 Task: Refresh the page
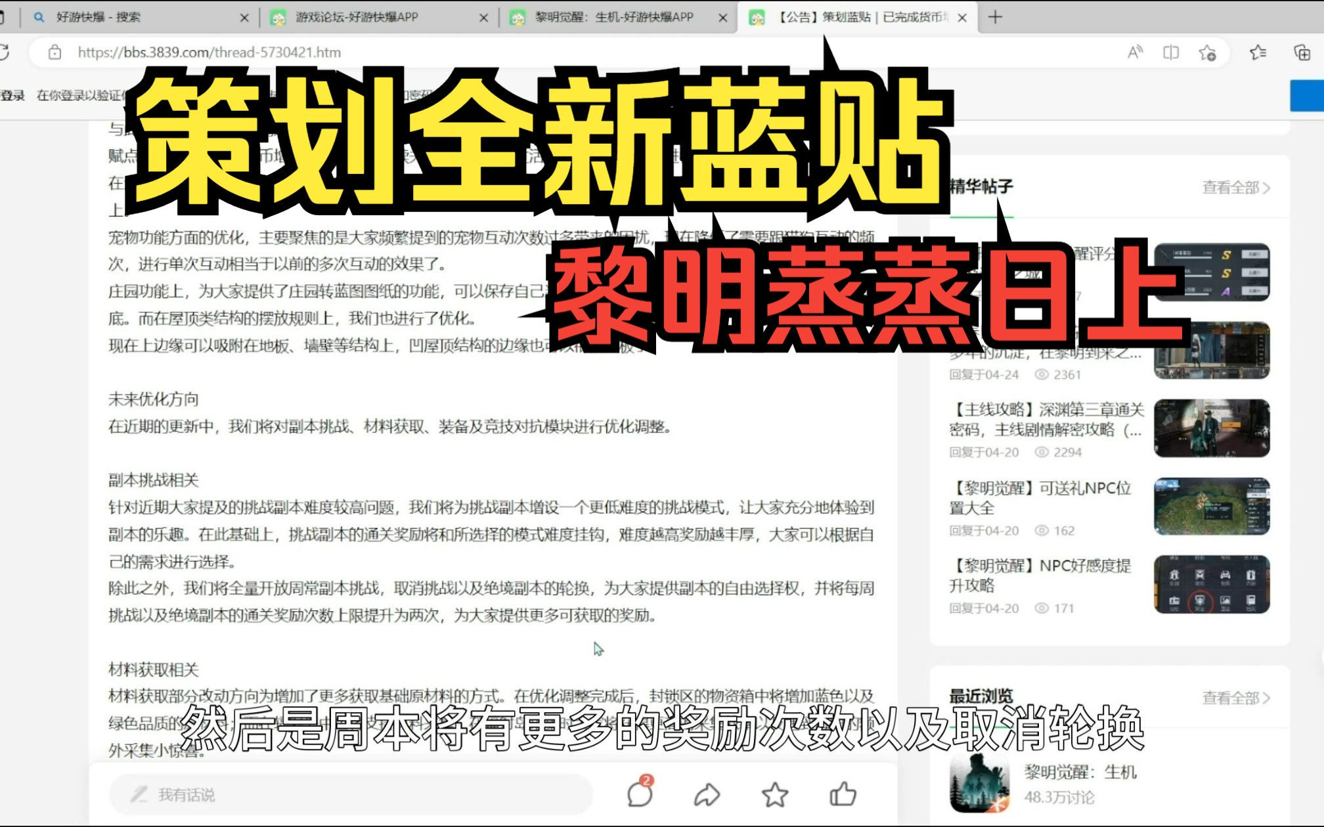coord(4,52)
